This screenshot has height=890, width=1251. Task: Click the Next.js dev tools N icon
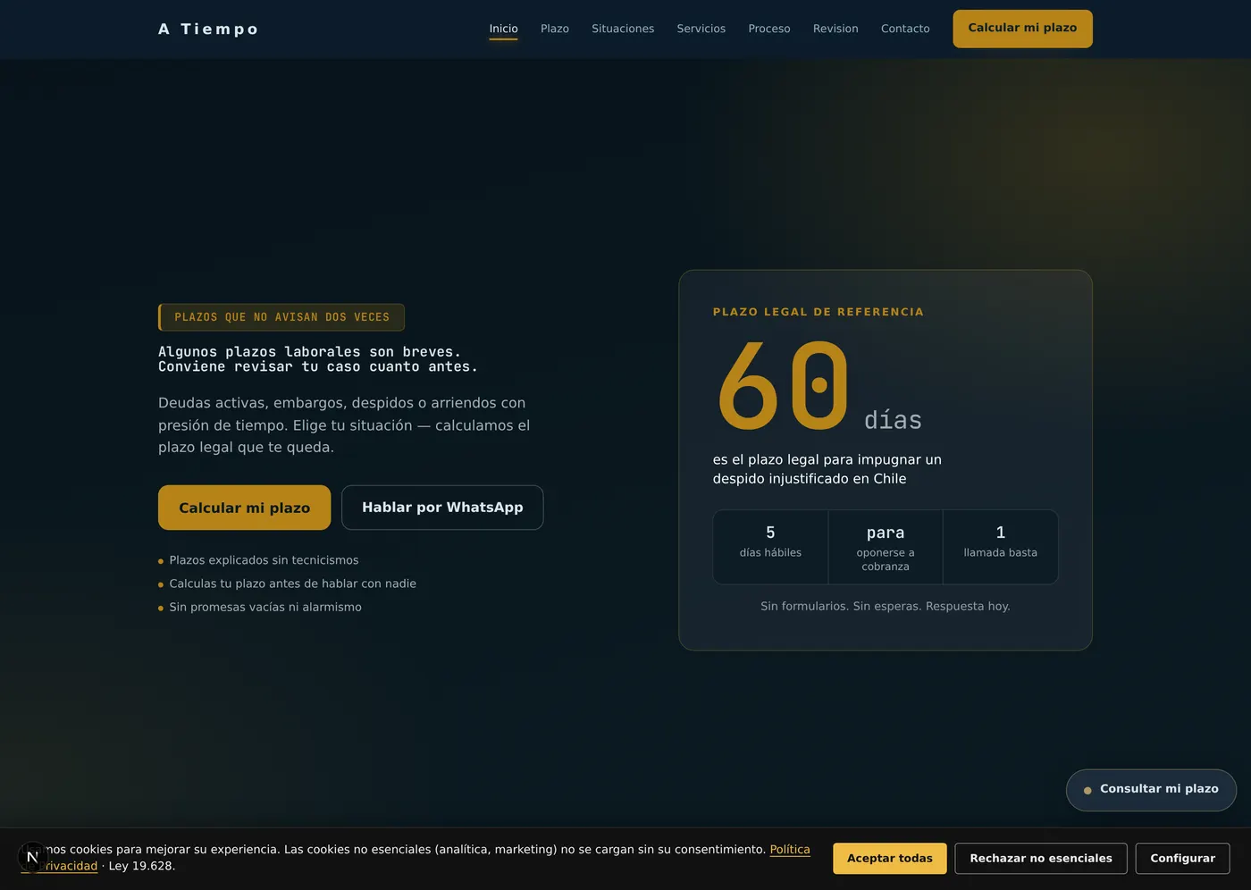[32, 857]
